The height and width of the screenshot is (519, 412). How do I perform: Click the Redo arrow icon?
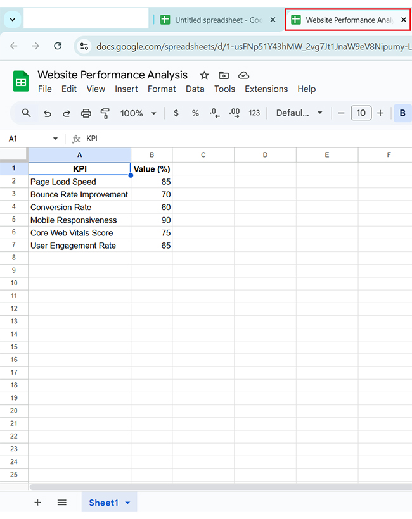(67, 113)
